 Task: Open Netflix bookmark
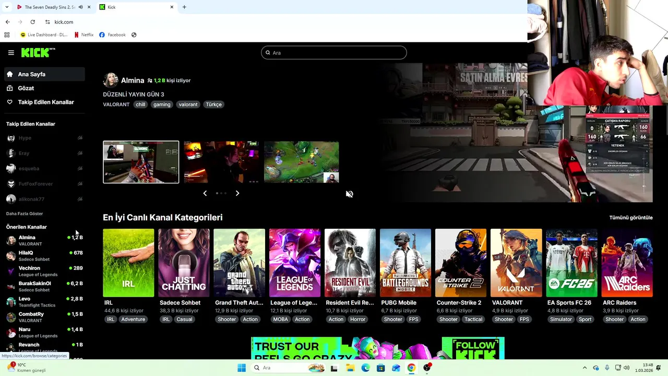coord(84,35)
